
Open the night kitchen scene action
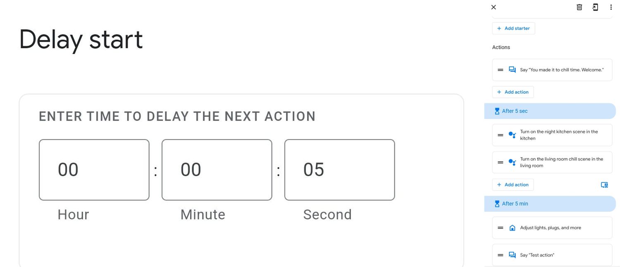[559, 135]
